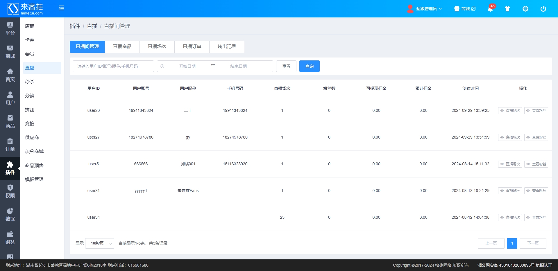Open the 10条/页 page size dropdown

click(x=100, y=243)
